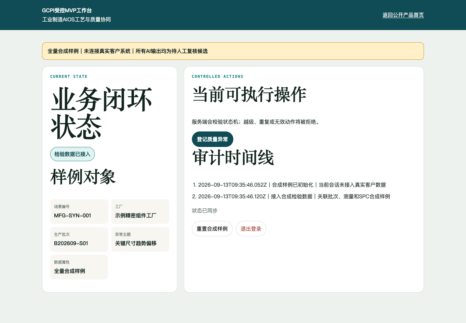Click the 检验数据已接入 status badge

[x=72, y=154]
